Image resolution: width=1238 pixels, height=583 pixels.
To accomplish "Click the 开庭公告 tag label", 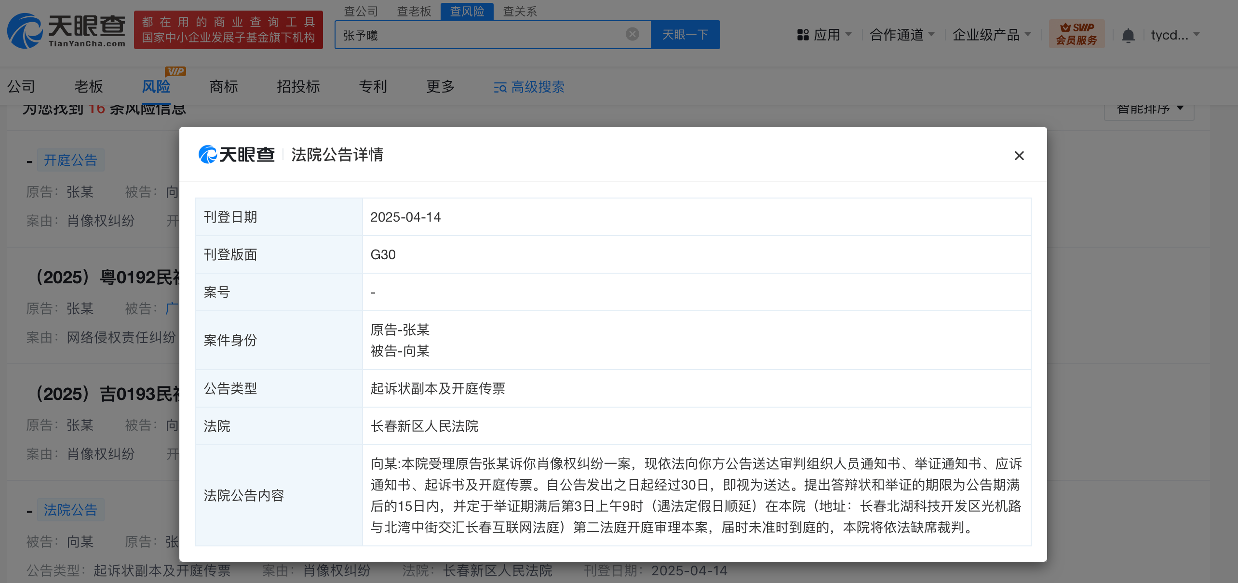I will point(70,160).
